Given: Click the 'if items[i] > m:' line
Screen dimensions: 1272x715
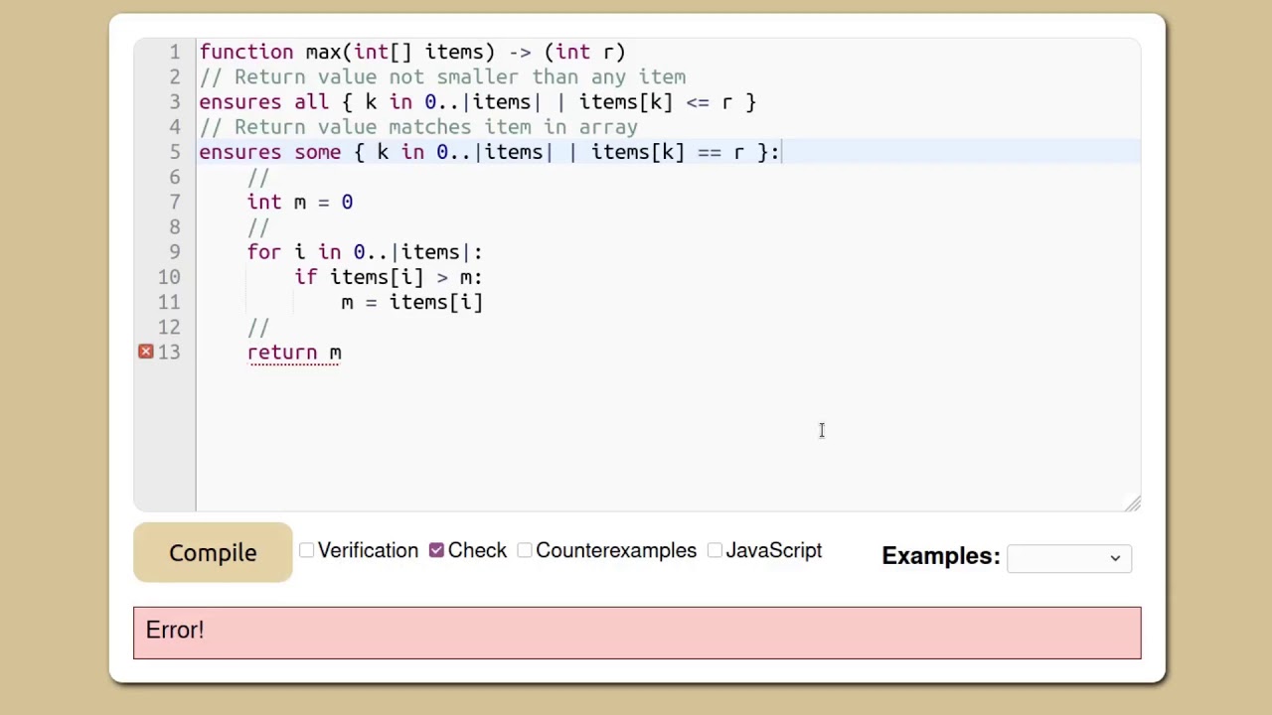Looking at the screenshot, I should point(389,277).
